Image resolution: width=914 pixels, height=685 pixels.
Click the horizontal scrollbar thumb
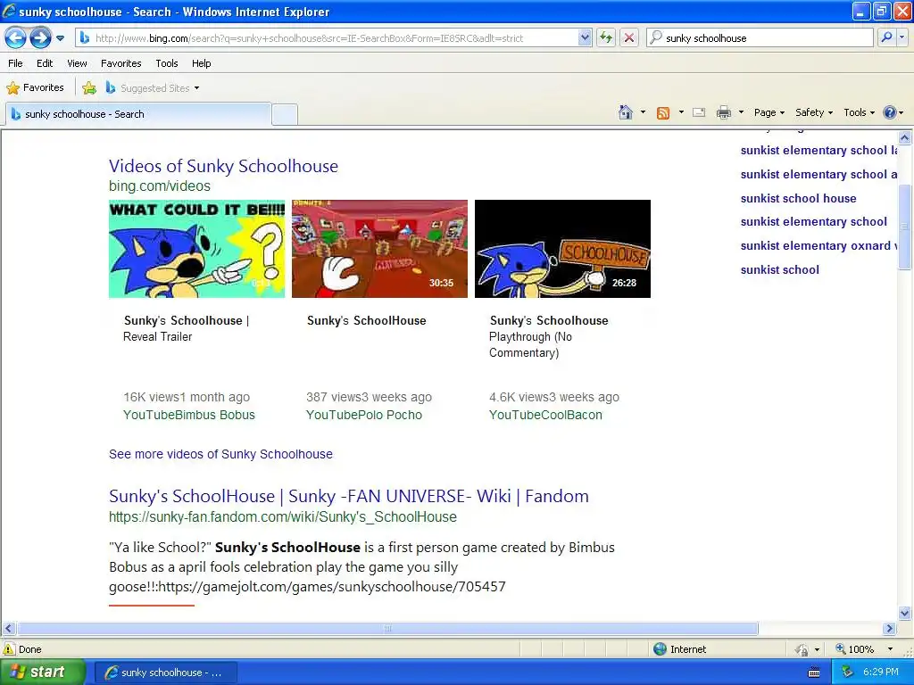pos(387,629)
